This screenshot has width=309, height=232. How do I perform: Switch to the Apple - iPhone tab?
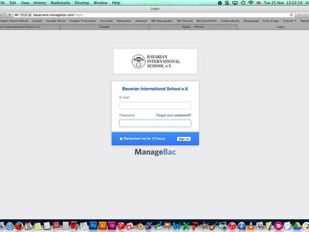(193, 27)
